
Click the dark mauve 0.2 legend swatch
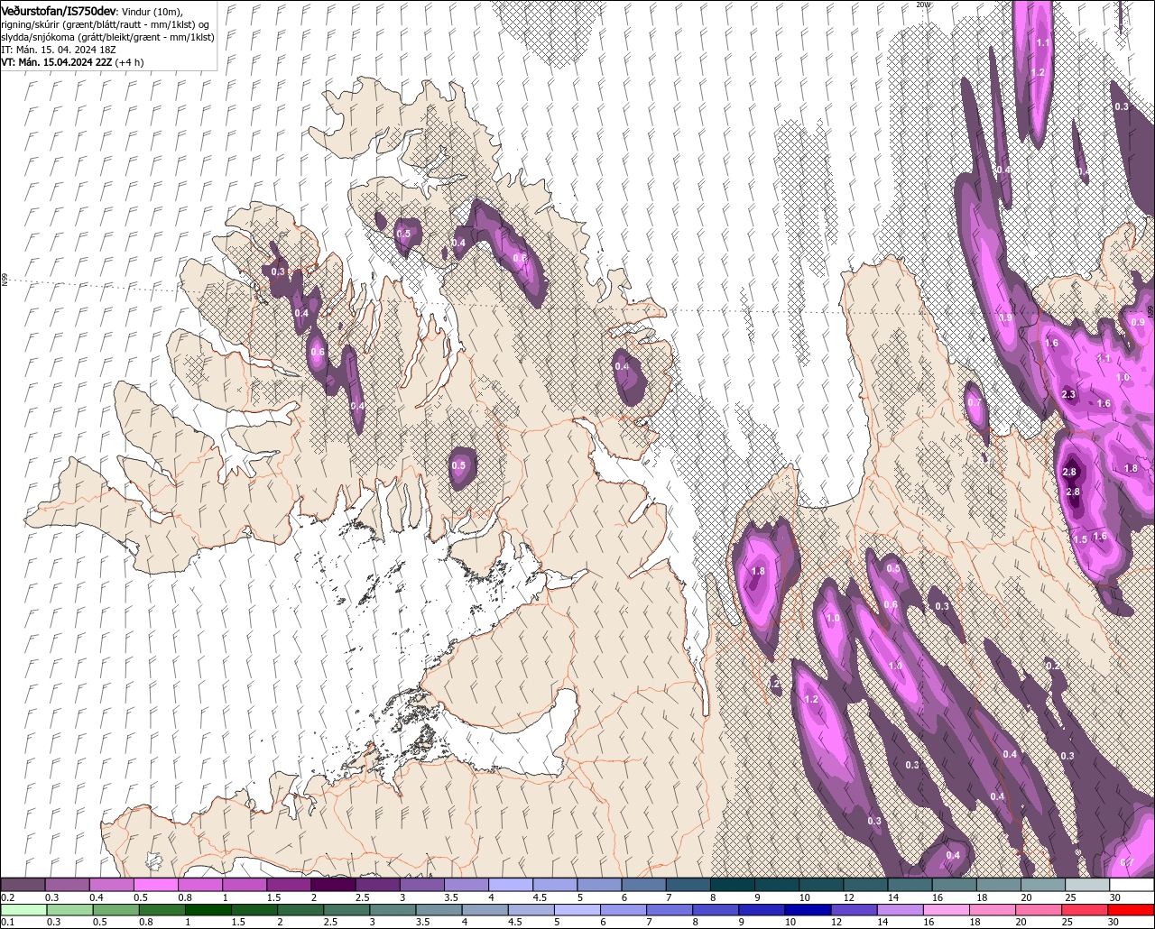(23, 885)
